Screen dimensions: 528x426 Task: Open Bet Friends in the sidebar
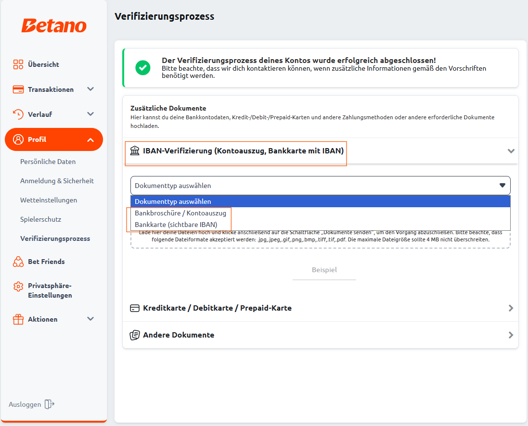point(46,262)
